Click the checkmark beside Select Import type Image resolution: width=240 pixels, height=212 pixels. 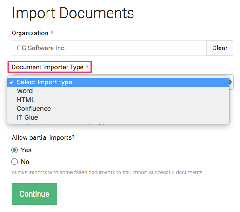pos(12,82)
